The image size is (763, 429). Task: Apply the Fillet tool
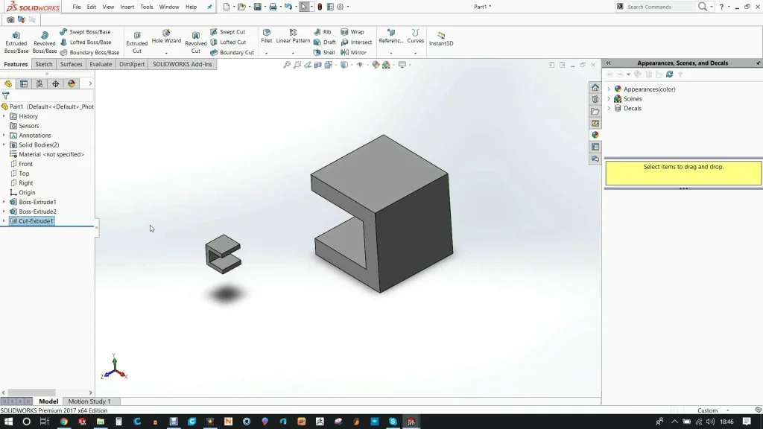coord(266,36)
